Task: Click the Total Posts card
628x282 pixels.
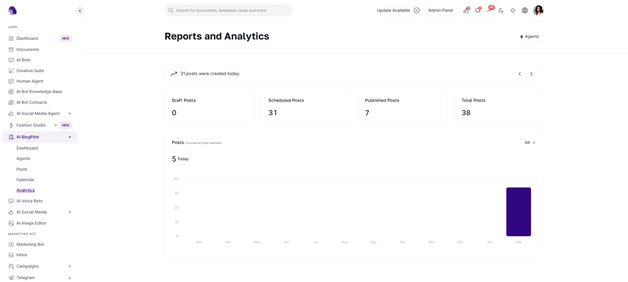Action: click(498, 107)
